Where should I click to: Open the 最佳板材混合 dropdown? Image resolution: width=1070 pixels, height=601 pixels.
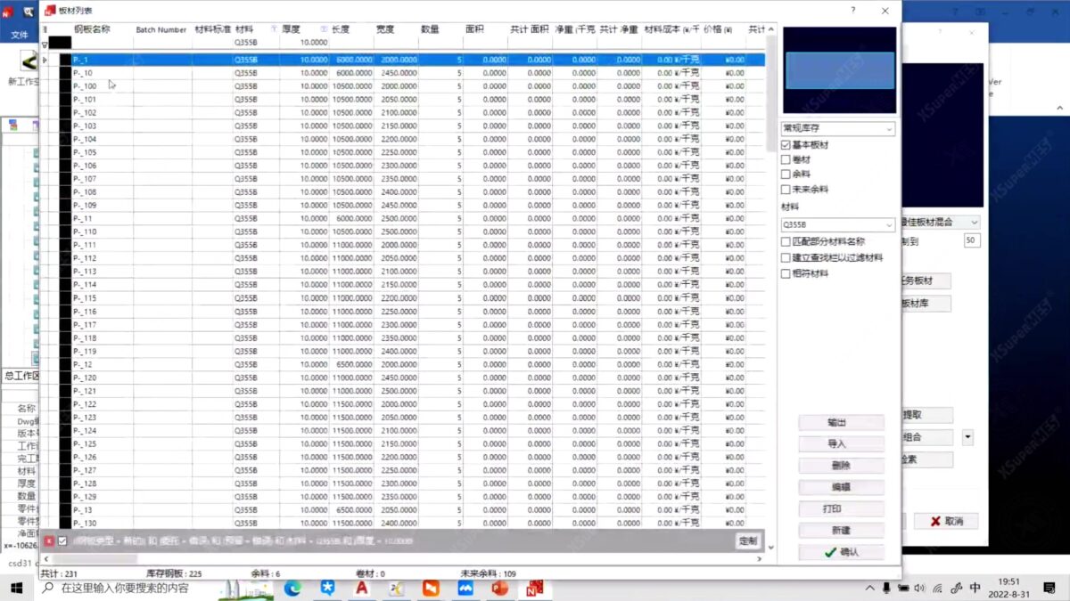(x=941, y=222)
